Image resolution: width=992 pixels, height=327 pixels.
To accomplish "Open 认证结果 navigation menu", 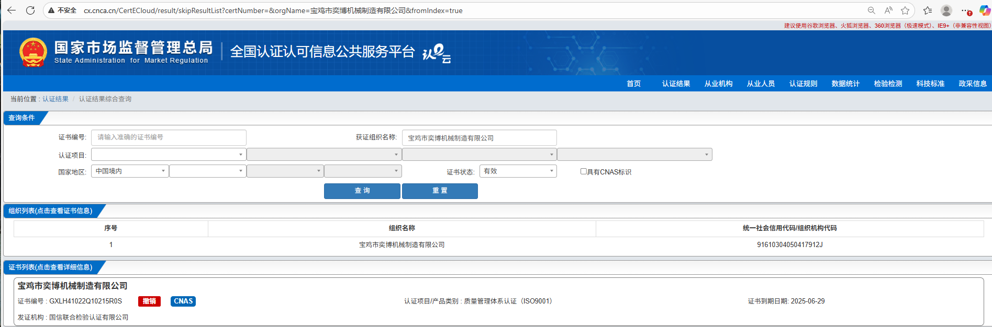I will click(676, 84).
